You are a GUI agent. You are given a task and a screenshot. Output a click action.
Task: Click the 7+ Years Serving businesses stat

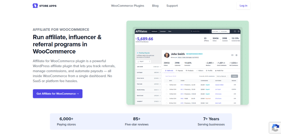[211, 121]
